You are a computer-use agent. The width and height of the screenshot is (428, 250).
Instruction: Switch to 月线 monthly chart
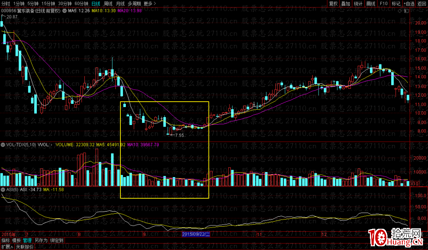[120, 4]
